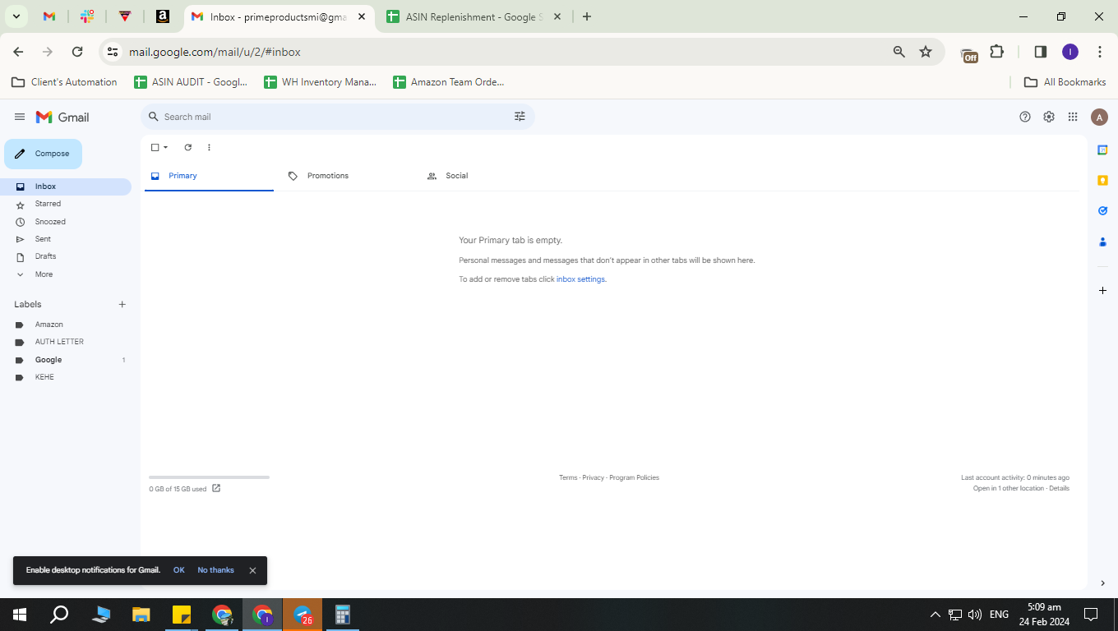The width and height of the screenshot is (1118, 631).
Task: Open the Drafts folder
Action: click(x=66, y=256)
